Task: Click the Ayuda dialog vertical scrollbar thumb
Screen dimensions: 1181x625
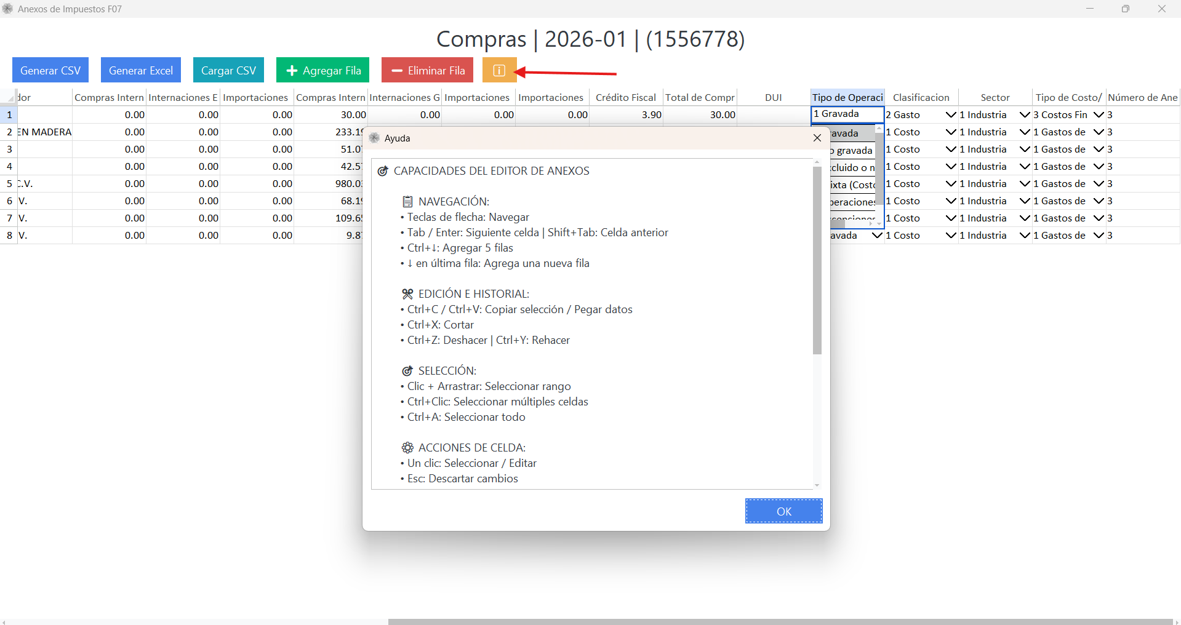Action: pos(817,260)
